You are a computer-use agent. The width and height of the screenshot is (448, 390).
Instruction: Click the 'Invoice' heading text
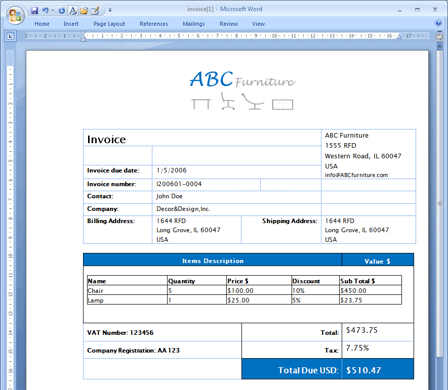106,139
